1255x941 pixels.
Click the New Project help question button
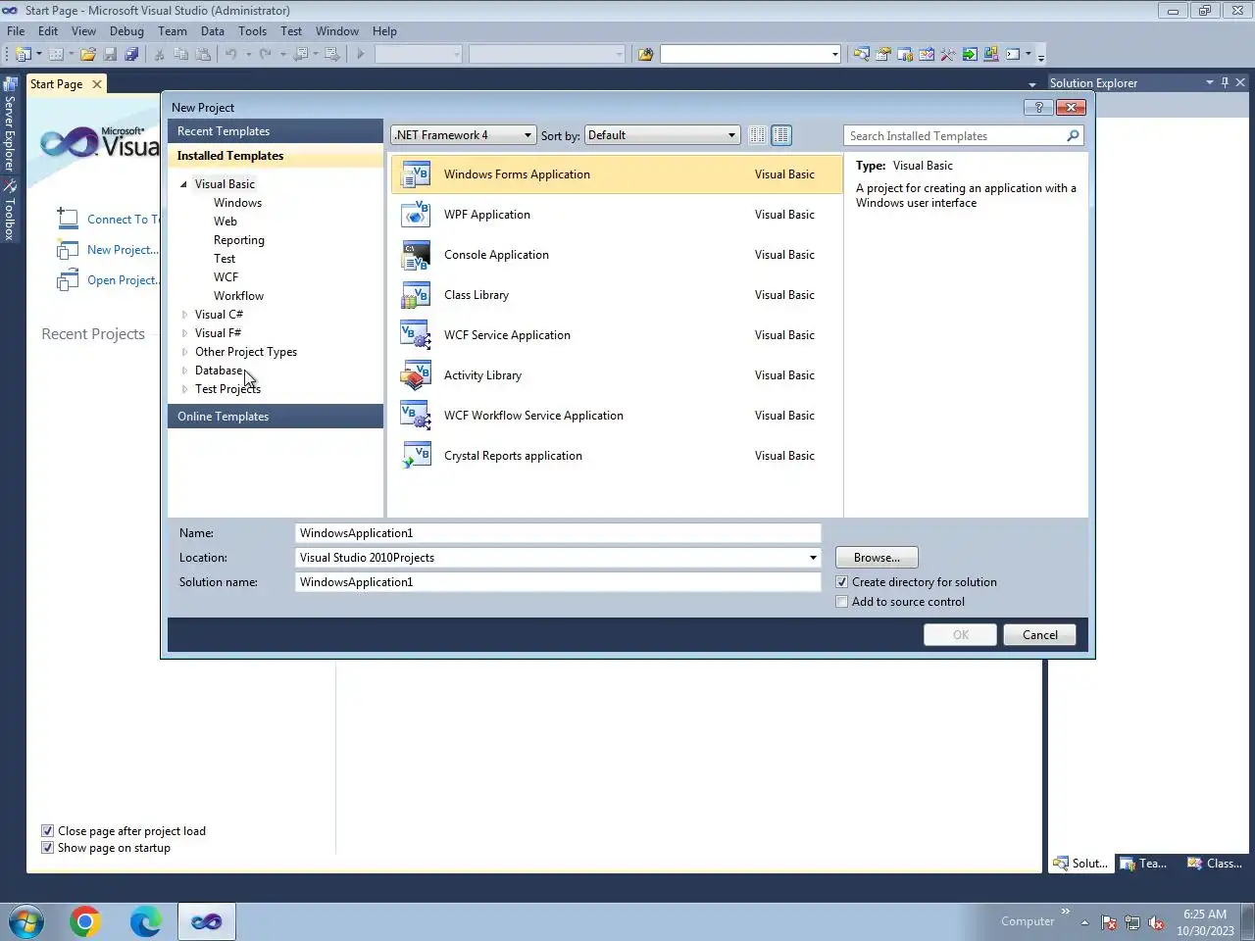1037,108
